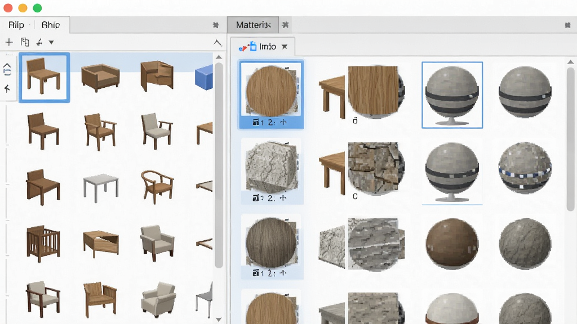This screenshot has width=577, height=324.
Task: Click pin icon at far right of materials panel
Action: 567,25
